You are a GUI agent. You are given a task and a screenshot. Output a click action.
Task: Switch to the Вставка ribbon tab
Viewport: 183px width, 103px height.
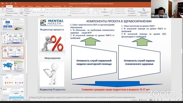point(16,6)
